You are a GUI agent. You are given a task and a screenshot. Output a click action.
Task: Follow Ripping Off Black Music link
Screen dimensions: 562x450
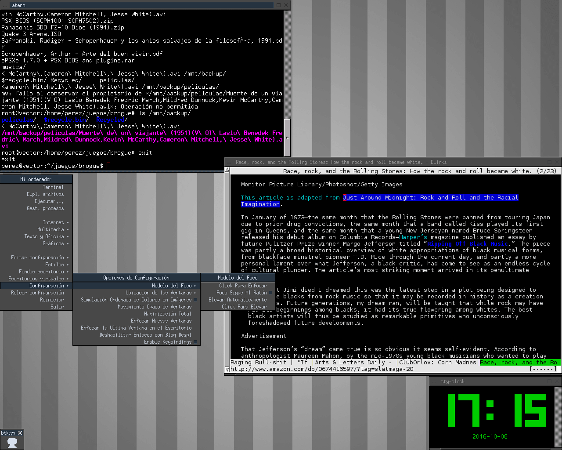(x=468, y=244)
